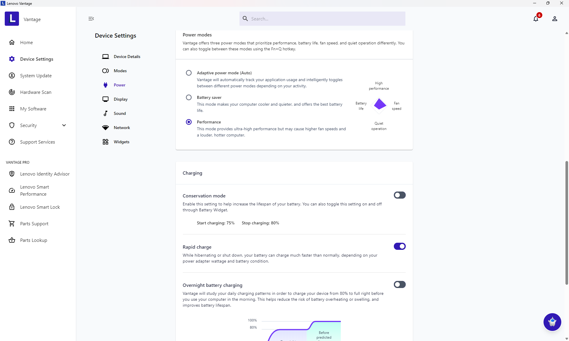Image resolution: width=569 pixels, height=341 pixels.
Task: Enable the Conservation mode toggle
Action: [399, 195]
